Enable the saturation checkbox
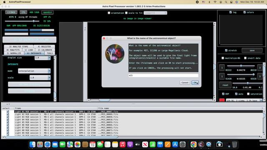This screenshot has width=267, height=150. (x=248, y=94)
